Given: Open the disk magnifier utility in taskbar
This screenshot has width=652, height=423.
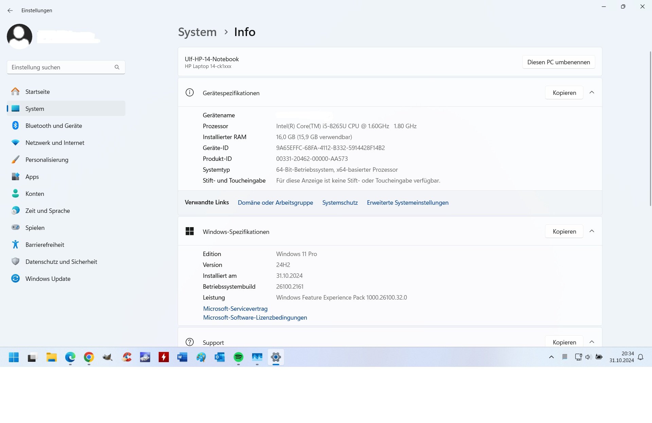Looking at the screenshot, I should coord(145,357).
